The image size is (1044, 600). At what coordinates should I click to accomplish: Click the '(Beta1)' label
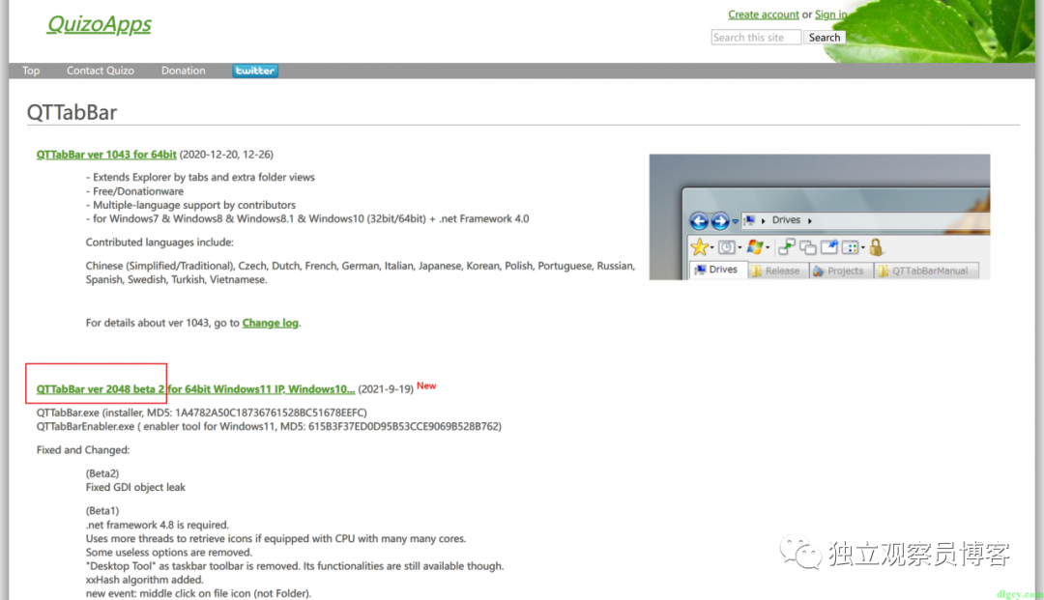[102, 511]
